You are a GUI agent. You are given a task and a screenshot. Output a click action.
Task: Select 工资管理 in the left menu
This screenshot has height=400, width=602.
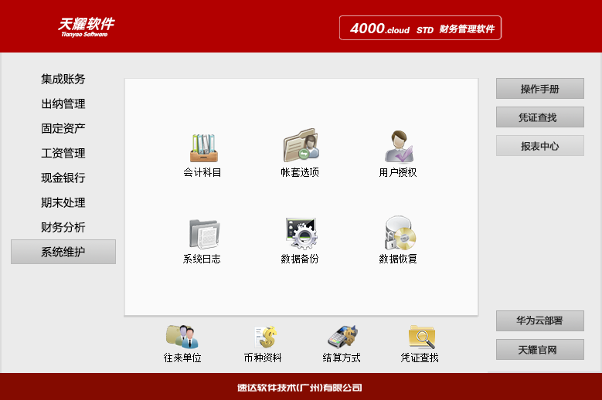[63, 153]
